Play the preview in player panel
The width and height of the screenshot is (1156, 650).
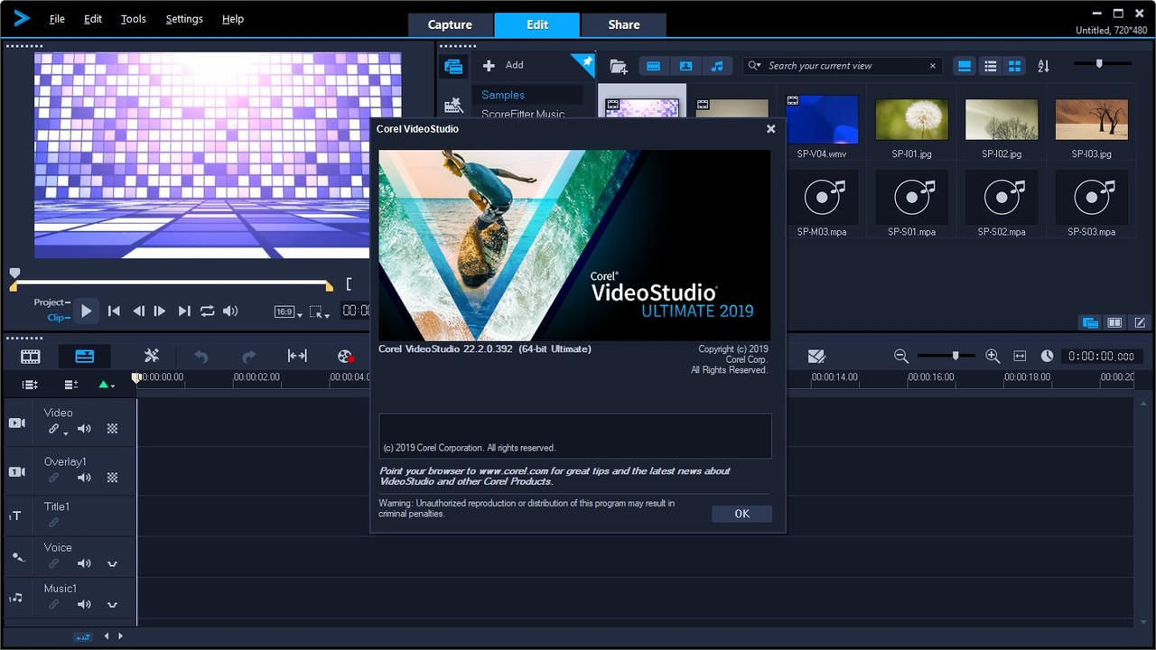pos(86,311)
